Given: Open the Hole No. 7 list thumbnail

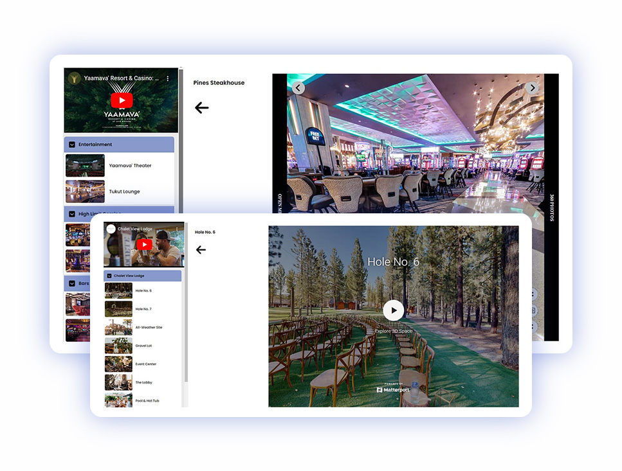Looking at the screenshot, I should (118, 309).
